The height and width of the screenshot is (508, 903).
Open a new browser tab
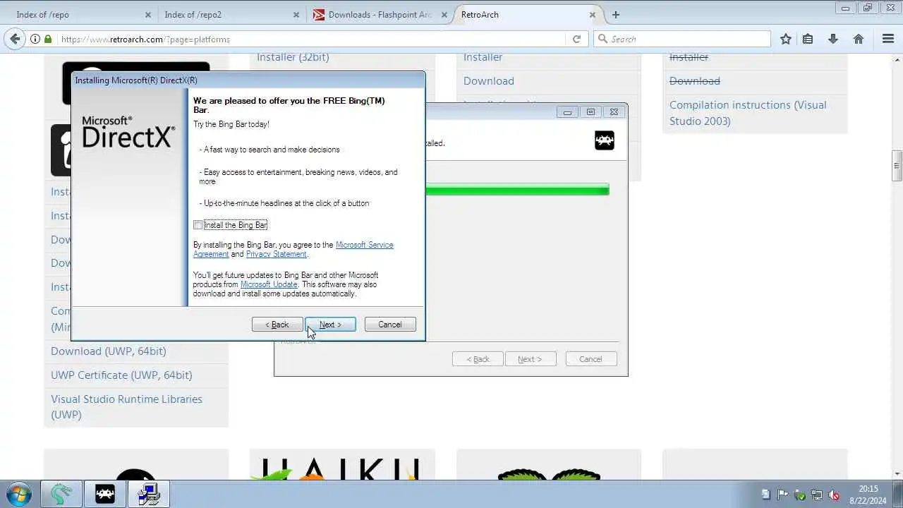(x=616, y=15)
